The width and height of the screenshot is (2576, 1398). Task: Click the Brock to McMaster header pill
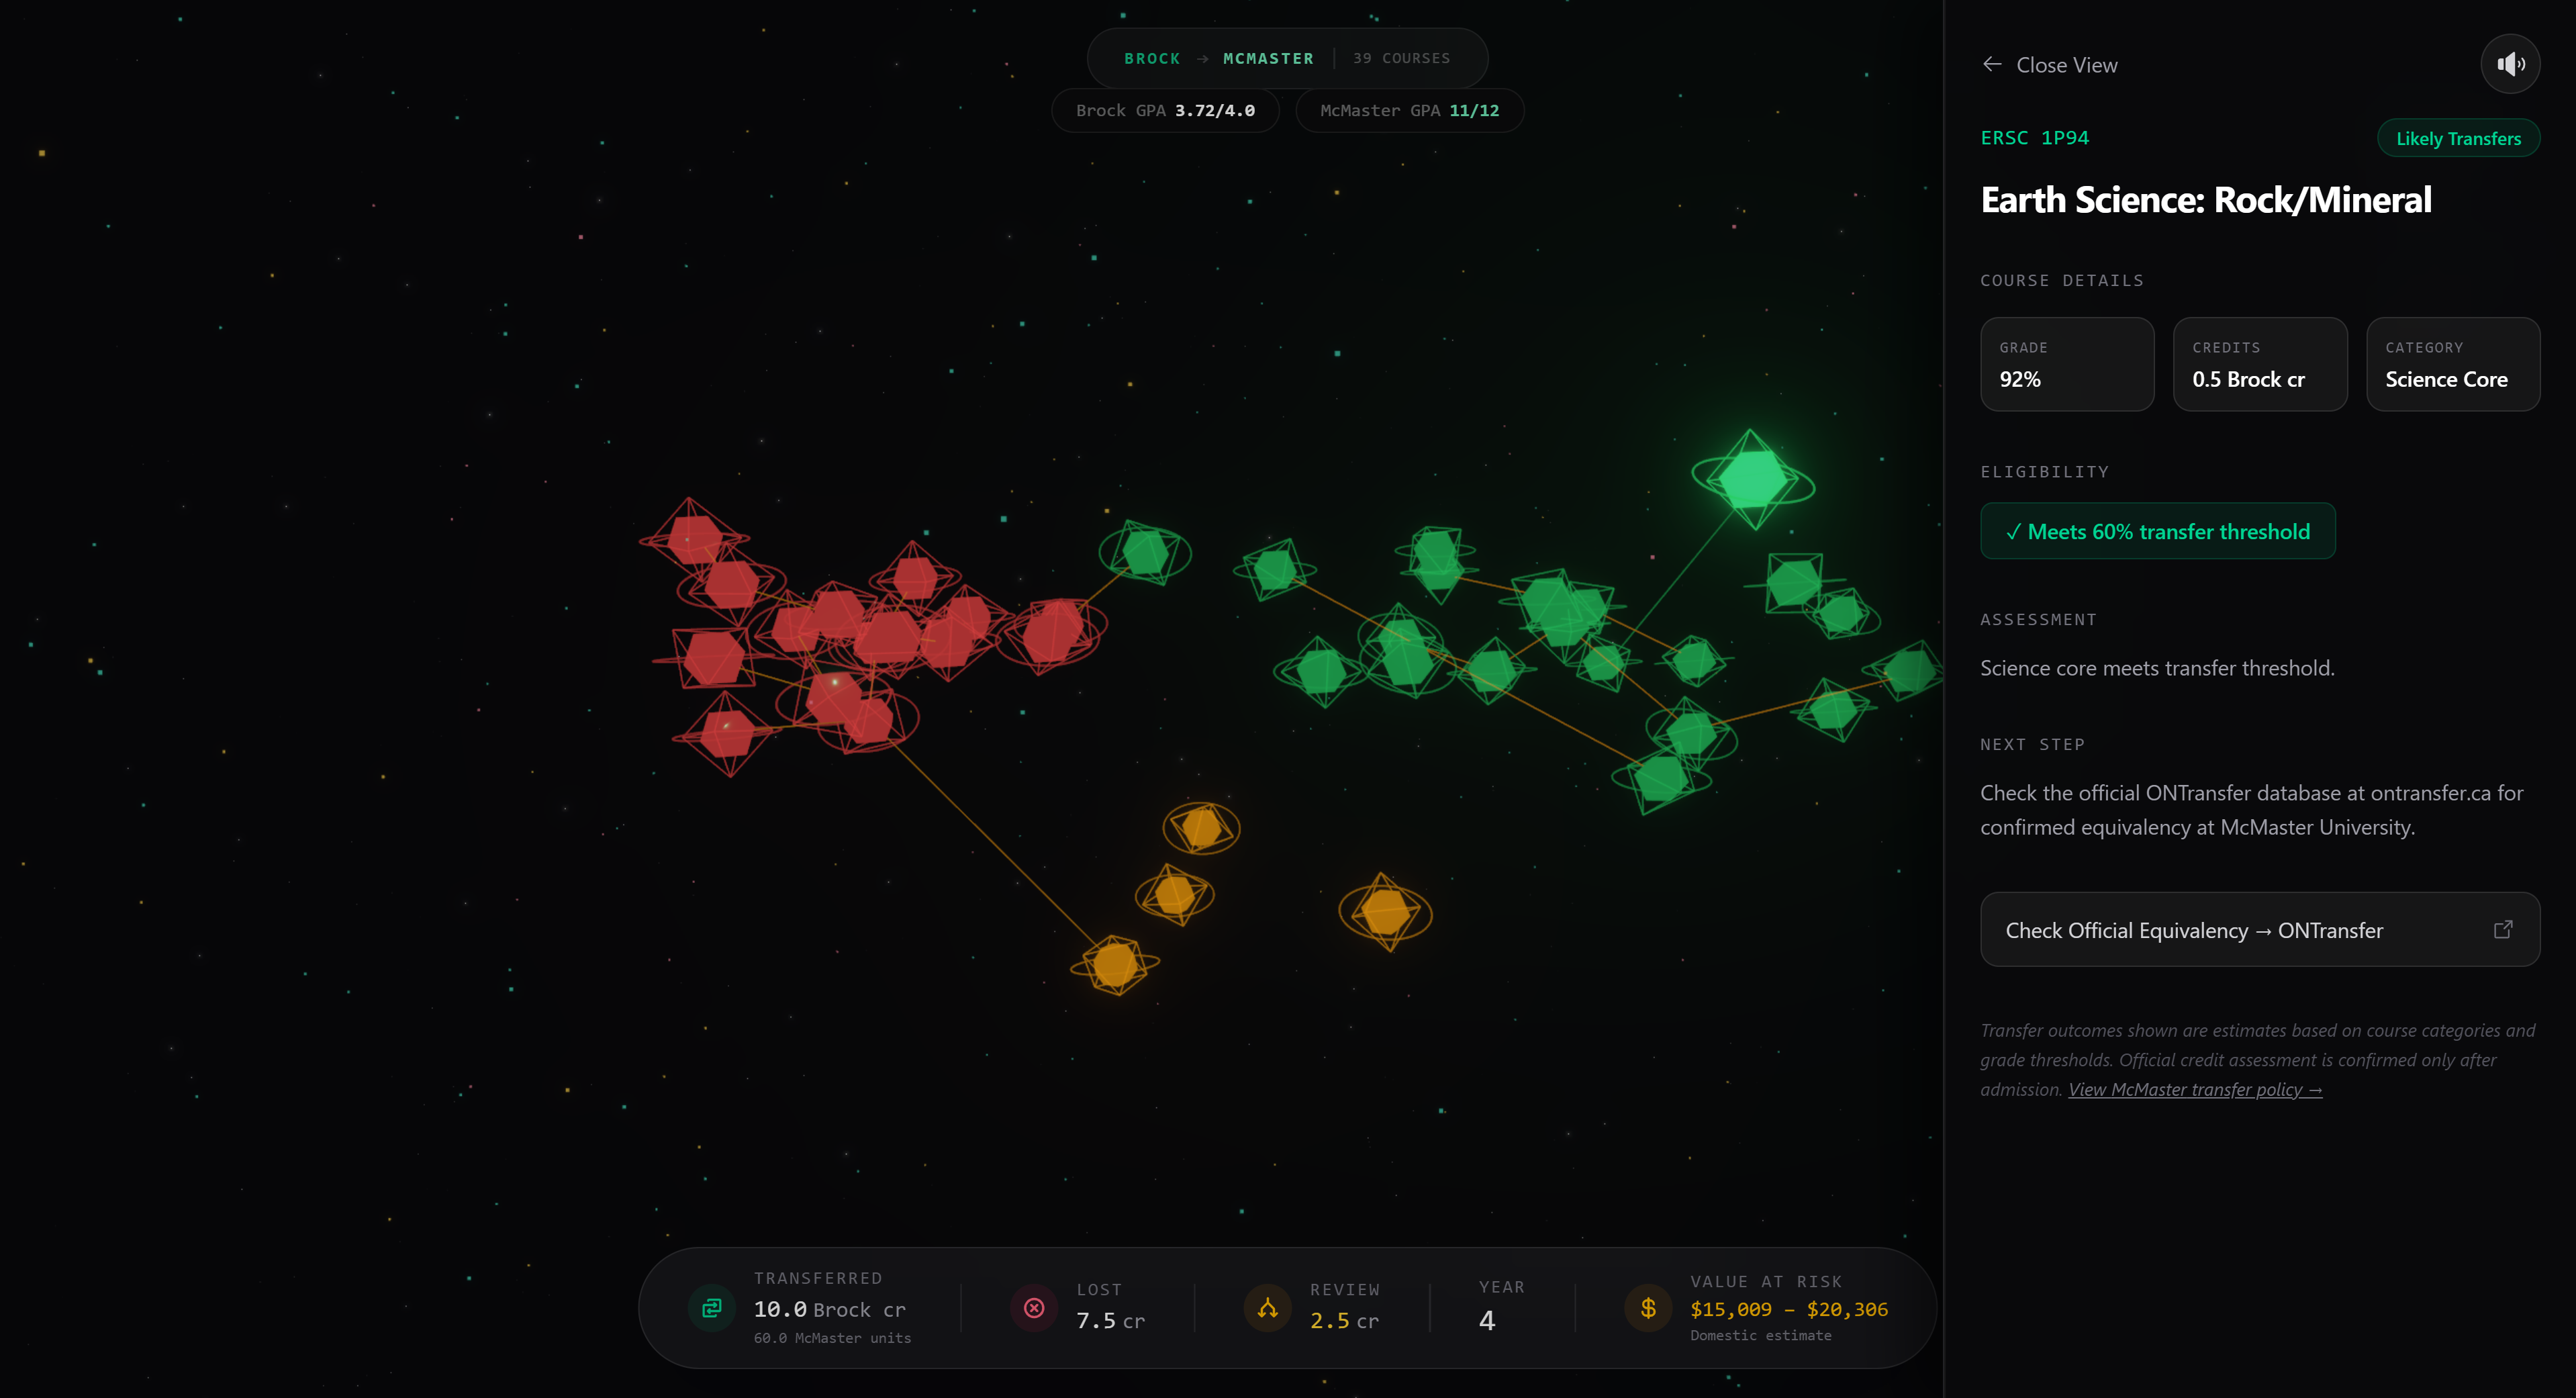(1286, 58)
